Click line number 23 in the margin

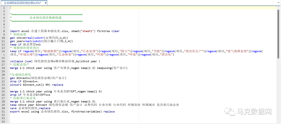point(3,85)
